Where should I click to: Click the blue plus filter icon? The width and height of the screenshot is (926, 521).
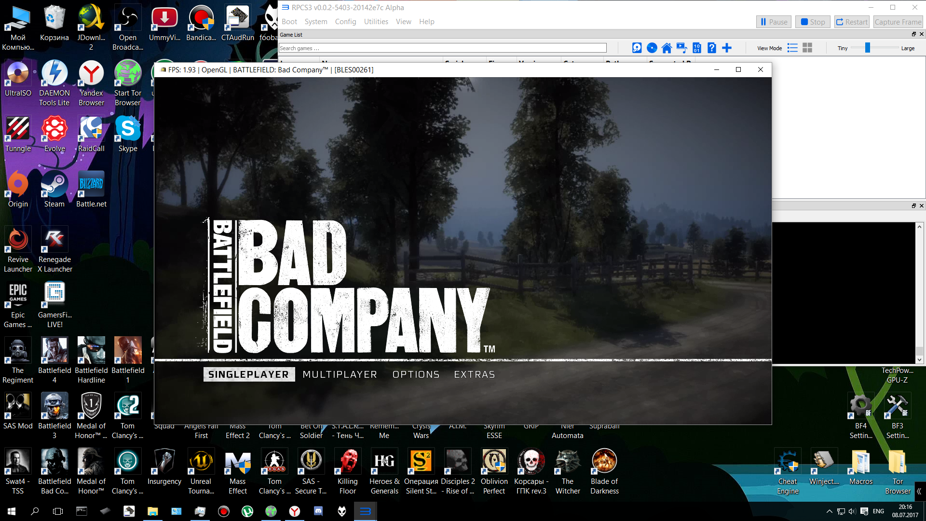[727, 48]
